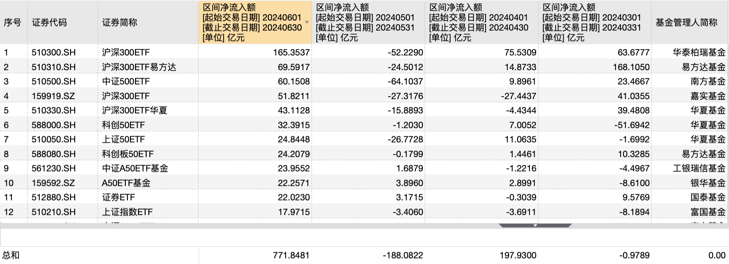Viewport: 729px width, 264px height.
Task: Click the name 上证指数ETF
Action: click(x=127, y=212)
